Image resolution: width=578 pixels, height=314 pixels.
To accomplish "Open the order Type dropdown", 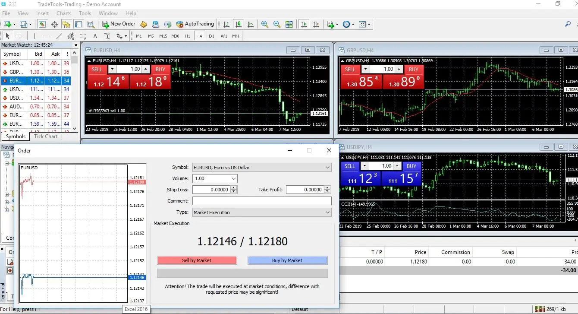I will click(x=262, y=213).
